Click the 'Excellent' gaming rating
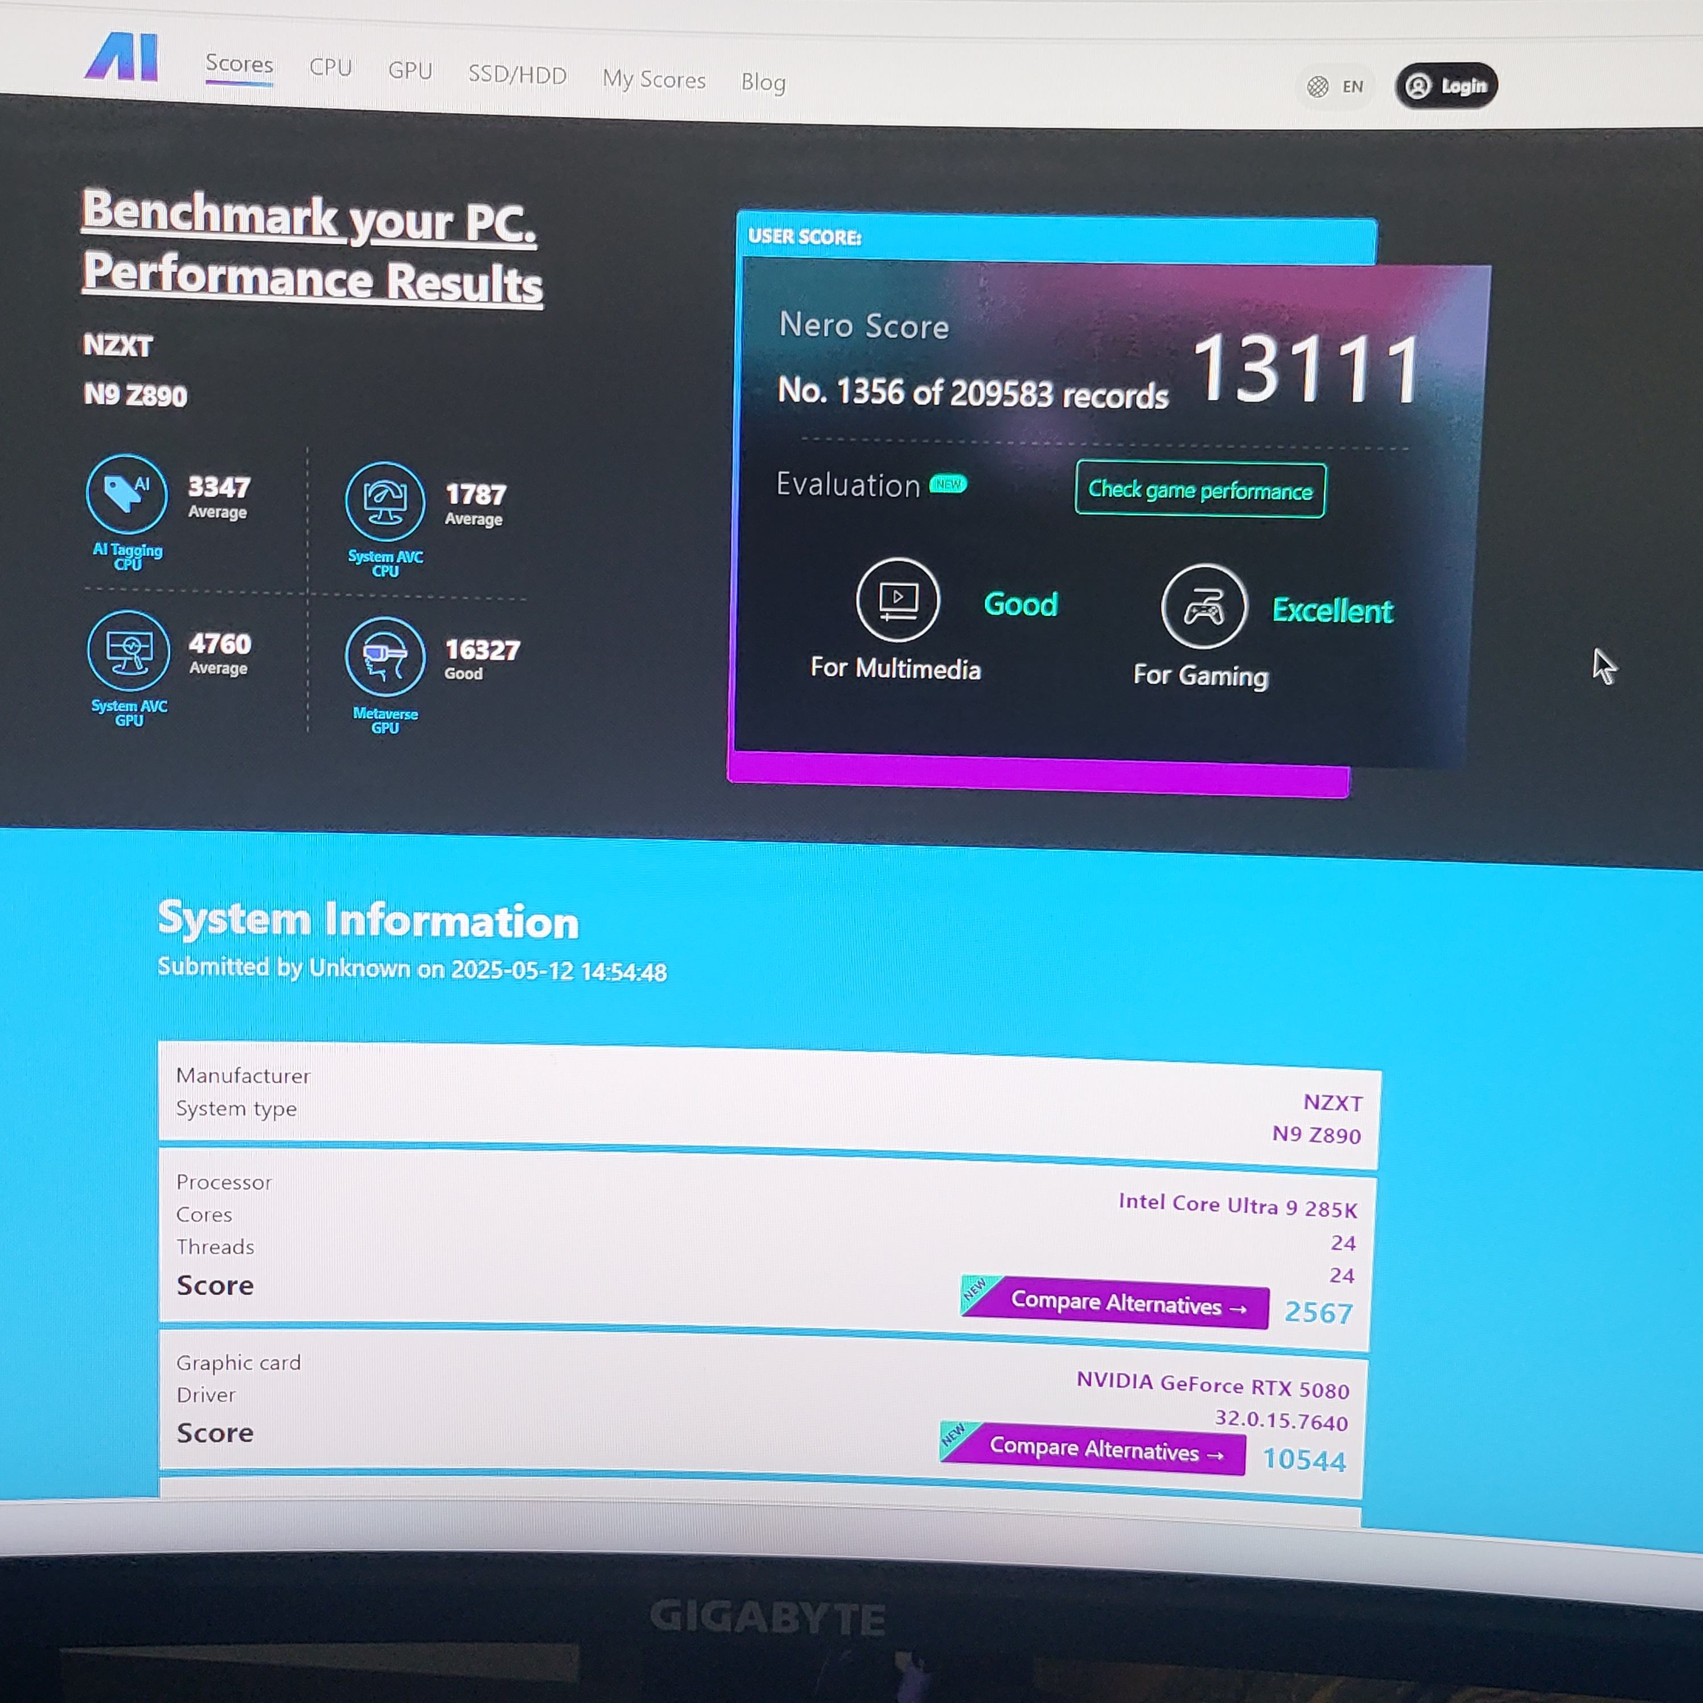 1333,611
